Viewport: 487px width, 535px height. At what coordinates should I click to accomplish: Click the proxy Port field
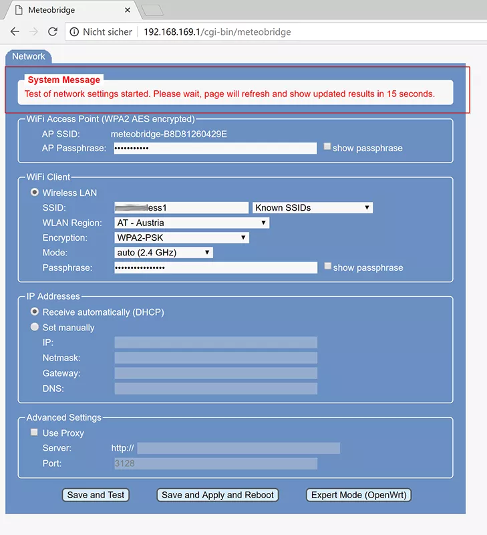pyautogui.click(x=216, y=463)
